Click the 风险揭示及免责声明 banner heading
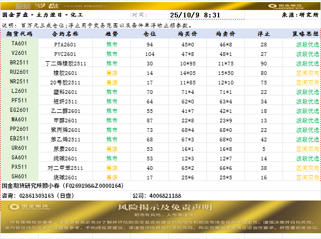Screen dimensions: 321x239 (x=165, y=207)
